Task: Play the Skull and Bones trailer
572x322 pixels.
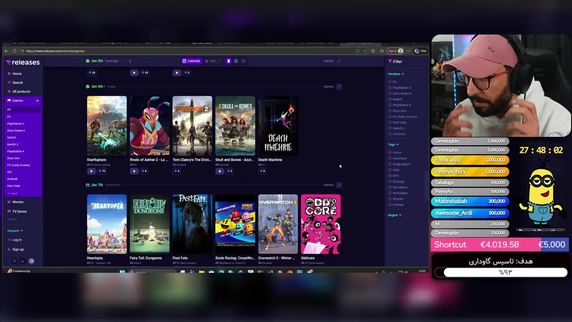Action: click(219, 171)
